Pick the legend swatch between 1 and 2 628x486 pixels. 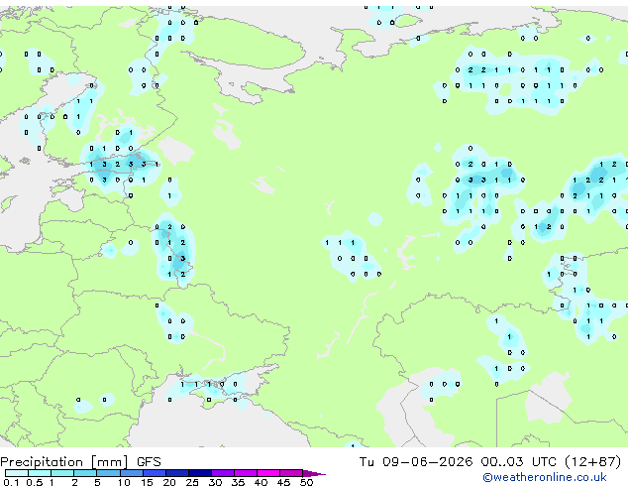[62, 473]
